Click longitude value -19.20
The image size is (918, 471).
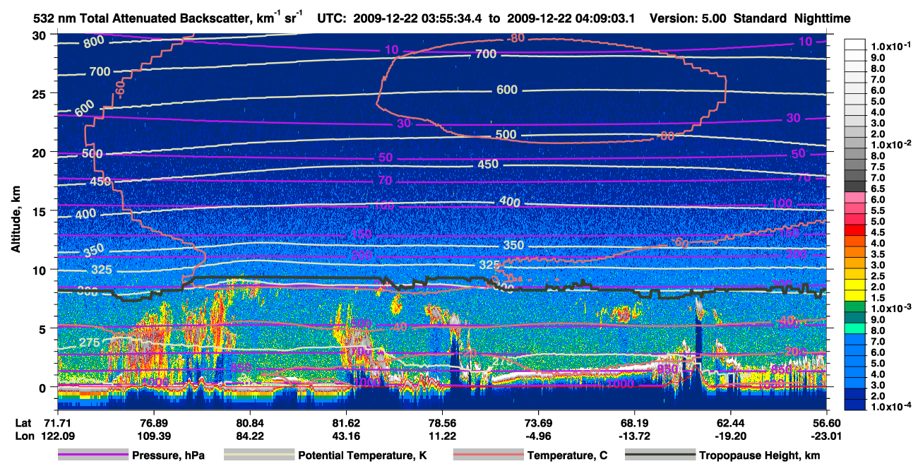730,436
